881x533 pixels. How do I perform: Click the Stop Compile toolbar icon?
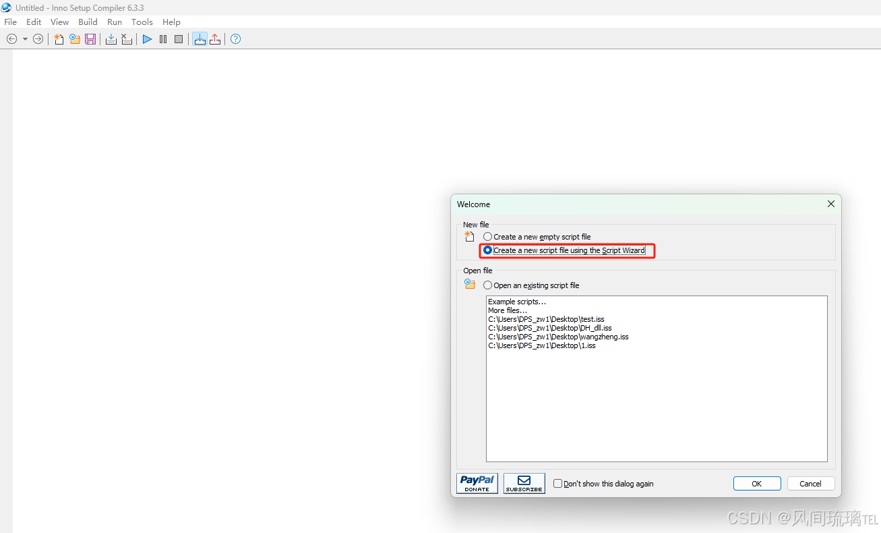pyautogui.click(x=127, y=39)
